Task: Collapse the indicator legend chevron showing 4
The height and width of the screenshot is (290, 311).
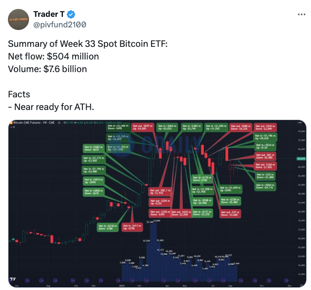Action: [13, 127]
